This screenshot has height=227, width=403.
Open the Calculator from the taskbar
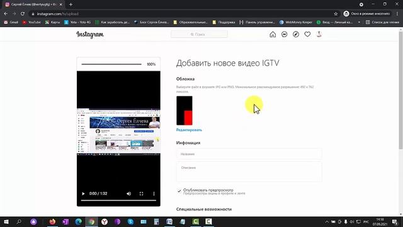[156, 221]
